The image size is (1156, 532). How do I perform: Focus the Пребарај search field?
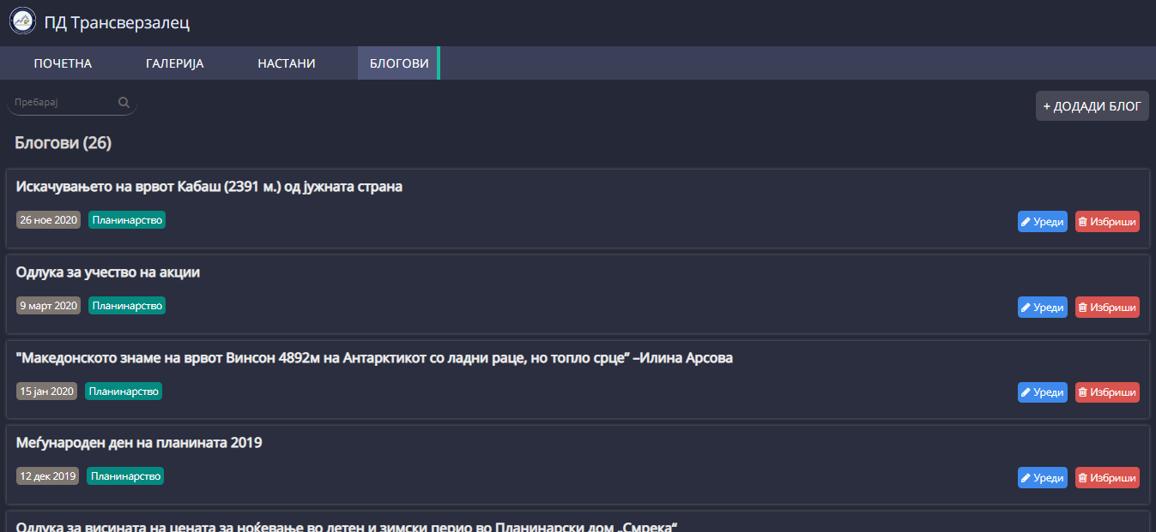[62, 103]
